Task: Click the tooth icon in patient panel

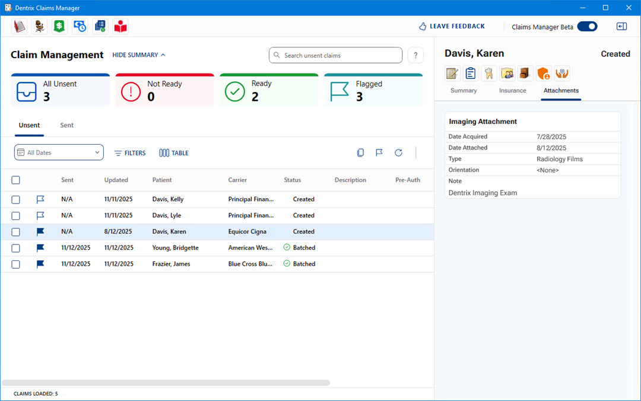Action: tap(489, 74)
